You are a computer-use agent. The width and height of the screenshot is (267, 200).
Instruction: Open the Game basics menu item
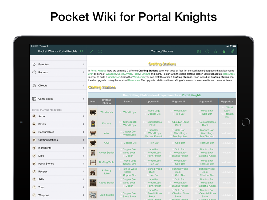coord(58,99)
